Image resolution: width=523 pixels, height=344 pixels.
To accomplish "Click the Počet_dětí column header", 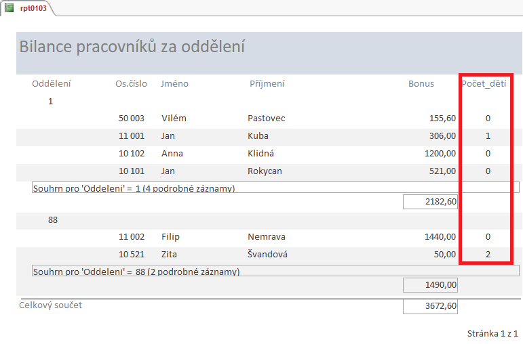I will click(x=484, y=83).
